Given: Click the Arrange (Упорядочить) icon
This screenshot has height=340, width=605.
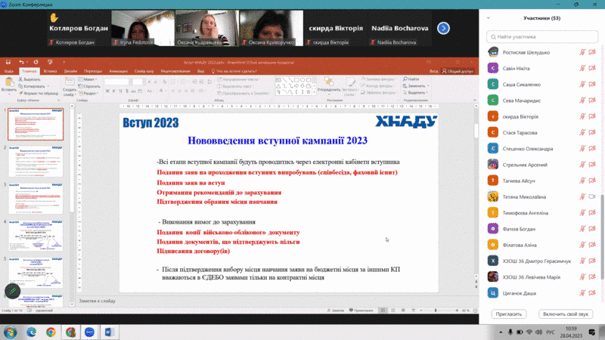Looking at the screenshot, I should (329, 85).
